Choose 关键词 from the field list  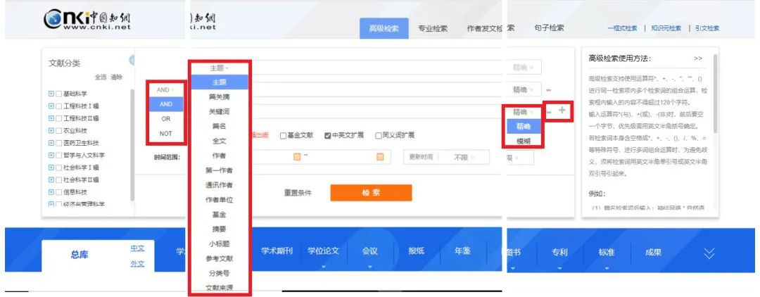[x=220, y=111]
